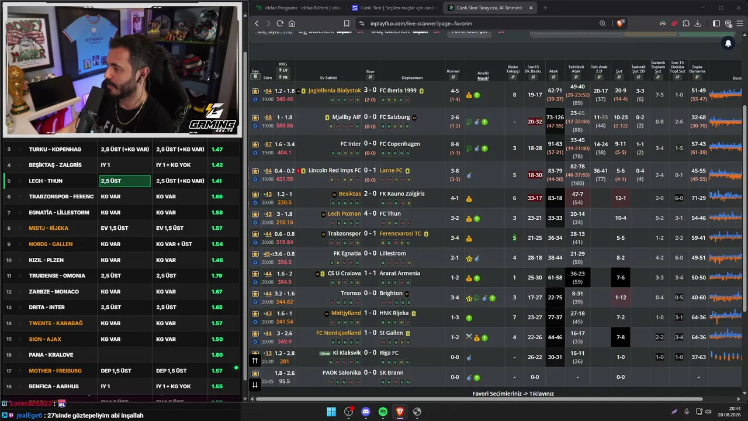Viewport: 748px width, 421px height.
Task: Open Jagiellonia Bialystok team link
Action: click(x=335, y=91)
